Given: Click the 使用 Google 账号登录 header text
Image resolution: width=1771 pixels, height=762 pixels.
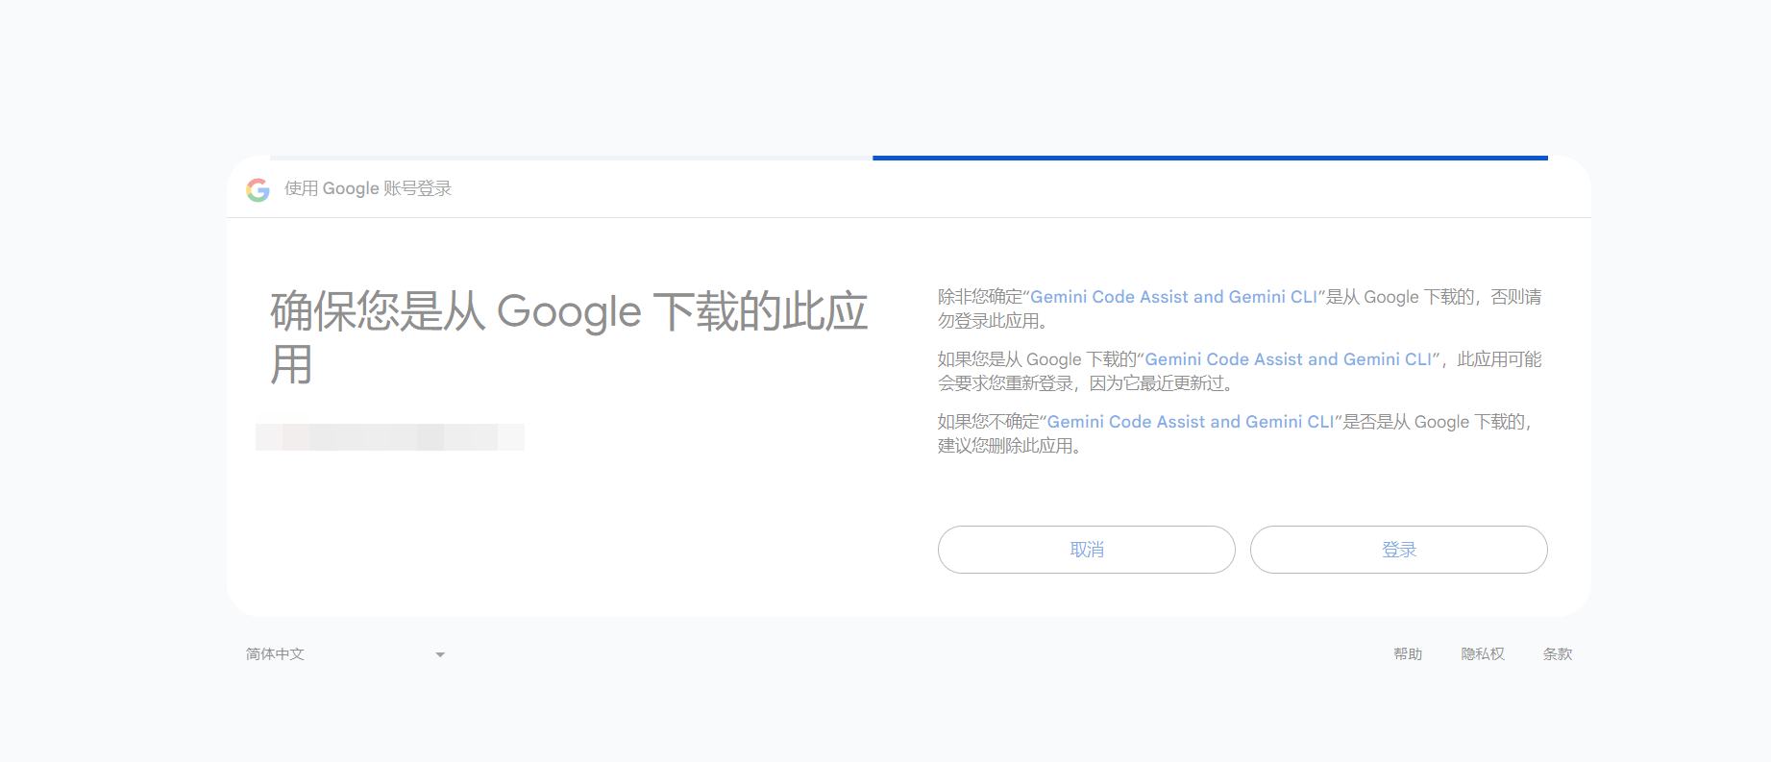Looking at the screenshot, I should click(368, 188).
